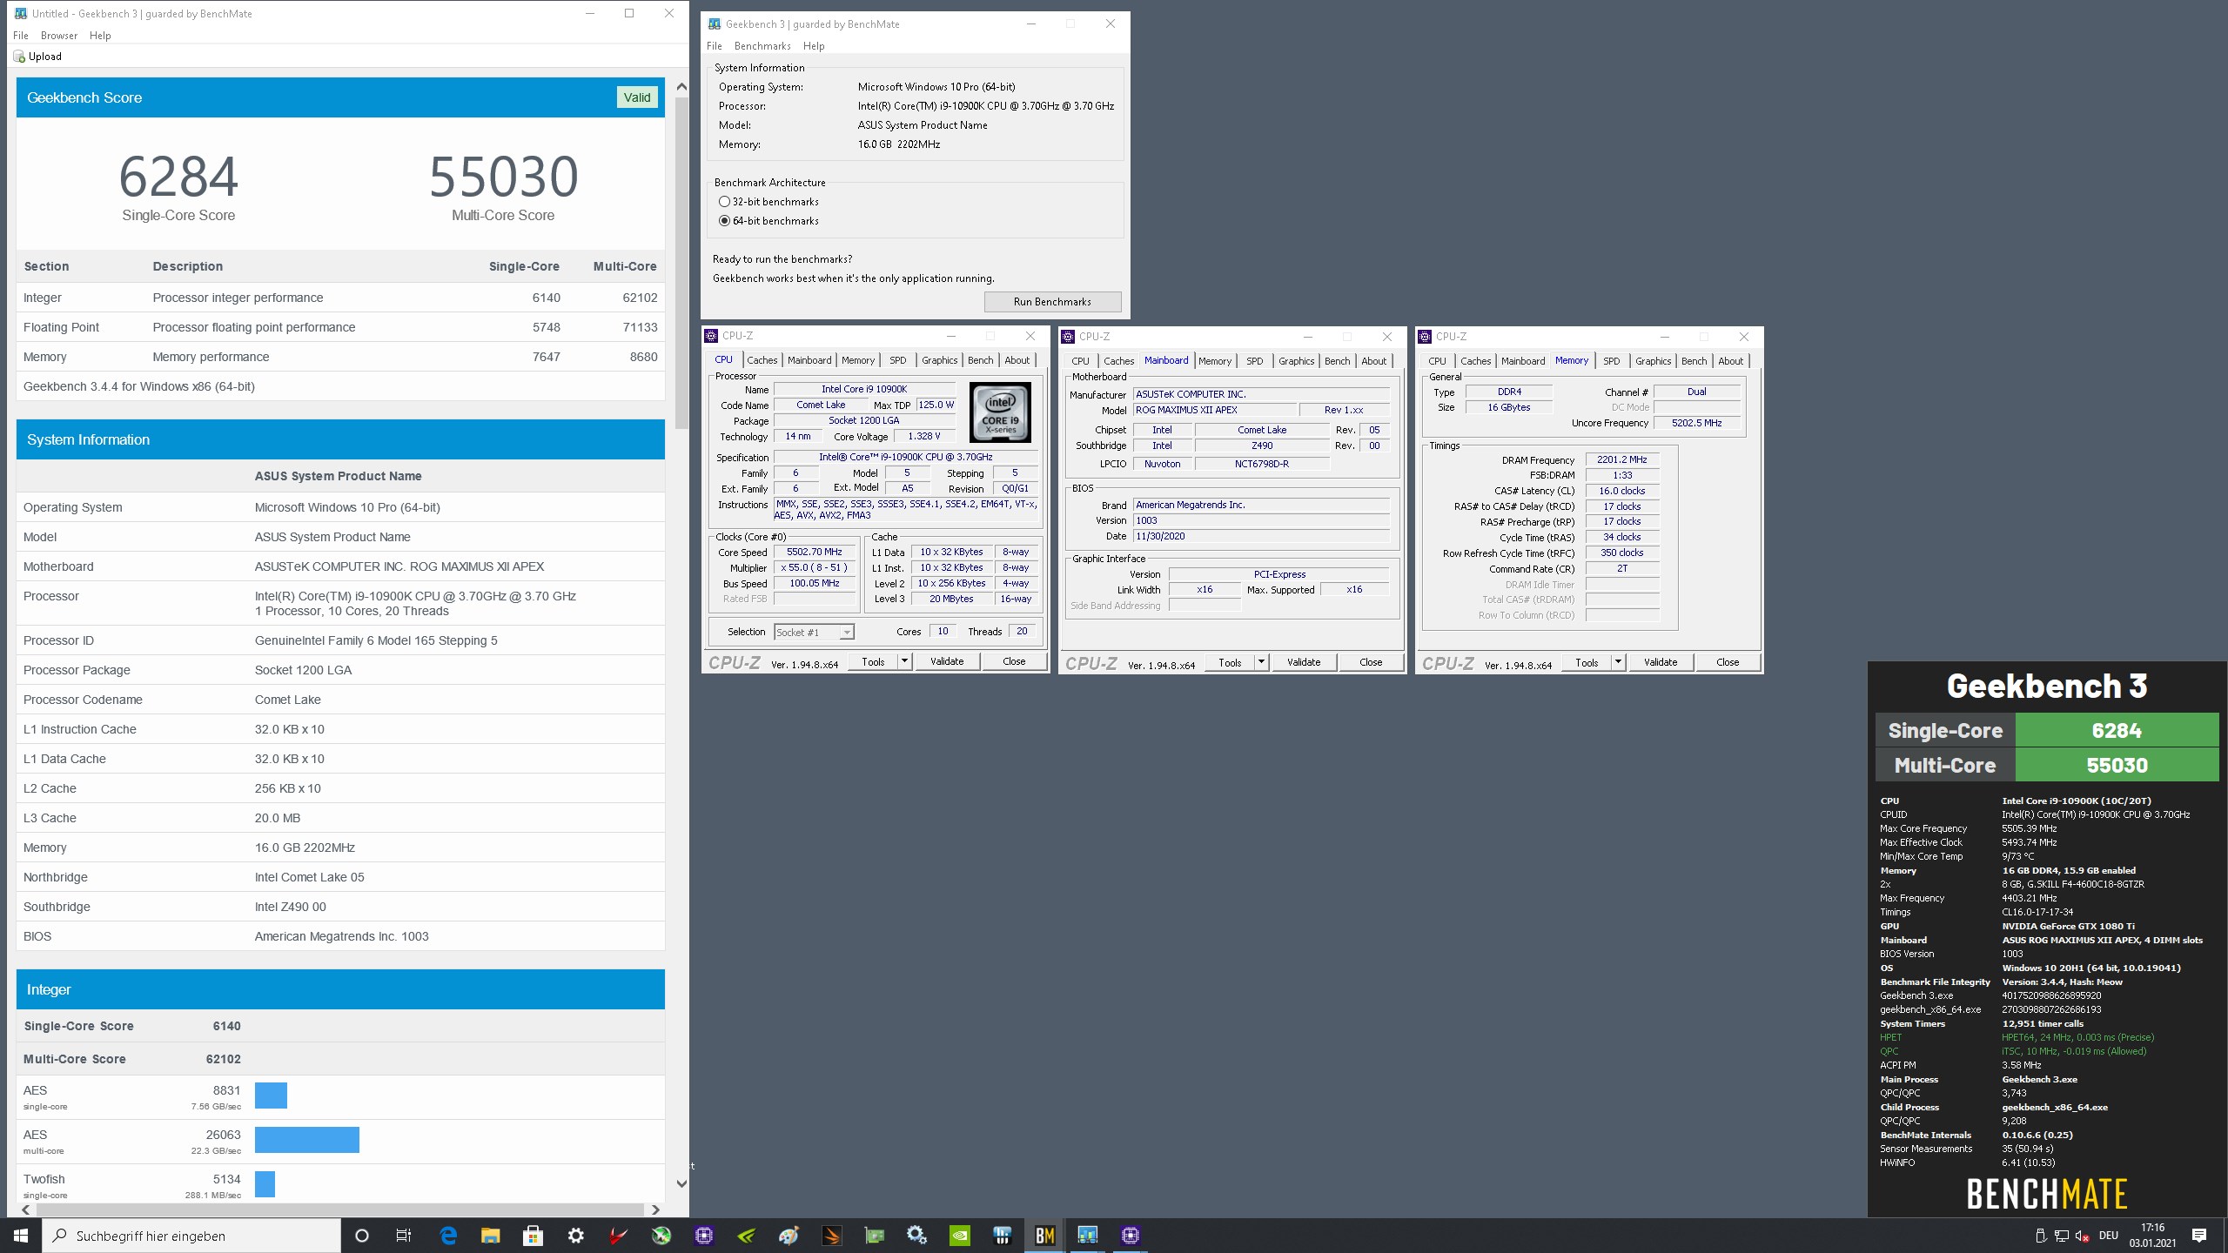This screenshot has height=1253, width=2228.
Task: Click the purple CPU-Z taskbar icon next to Geekbench
Action: 1130,1235
